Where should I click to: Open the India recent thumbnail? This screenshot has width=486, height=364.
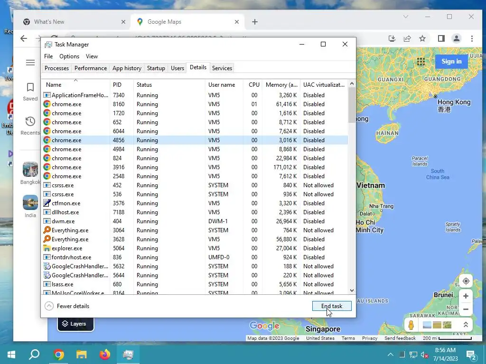pos(30,202)
